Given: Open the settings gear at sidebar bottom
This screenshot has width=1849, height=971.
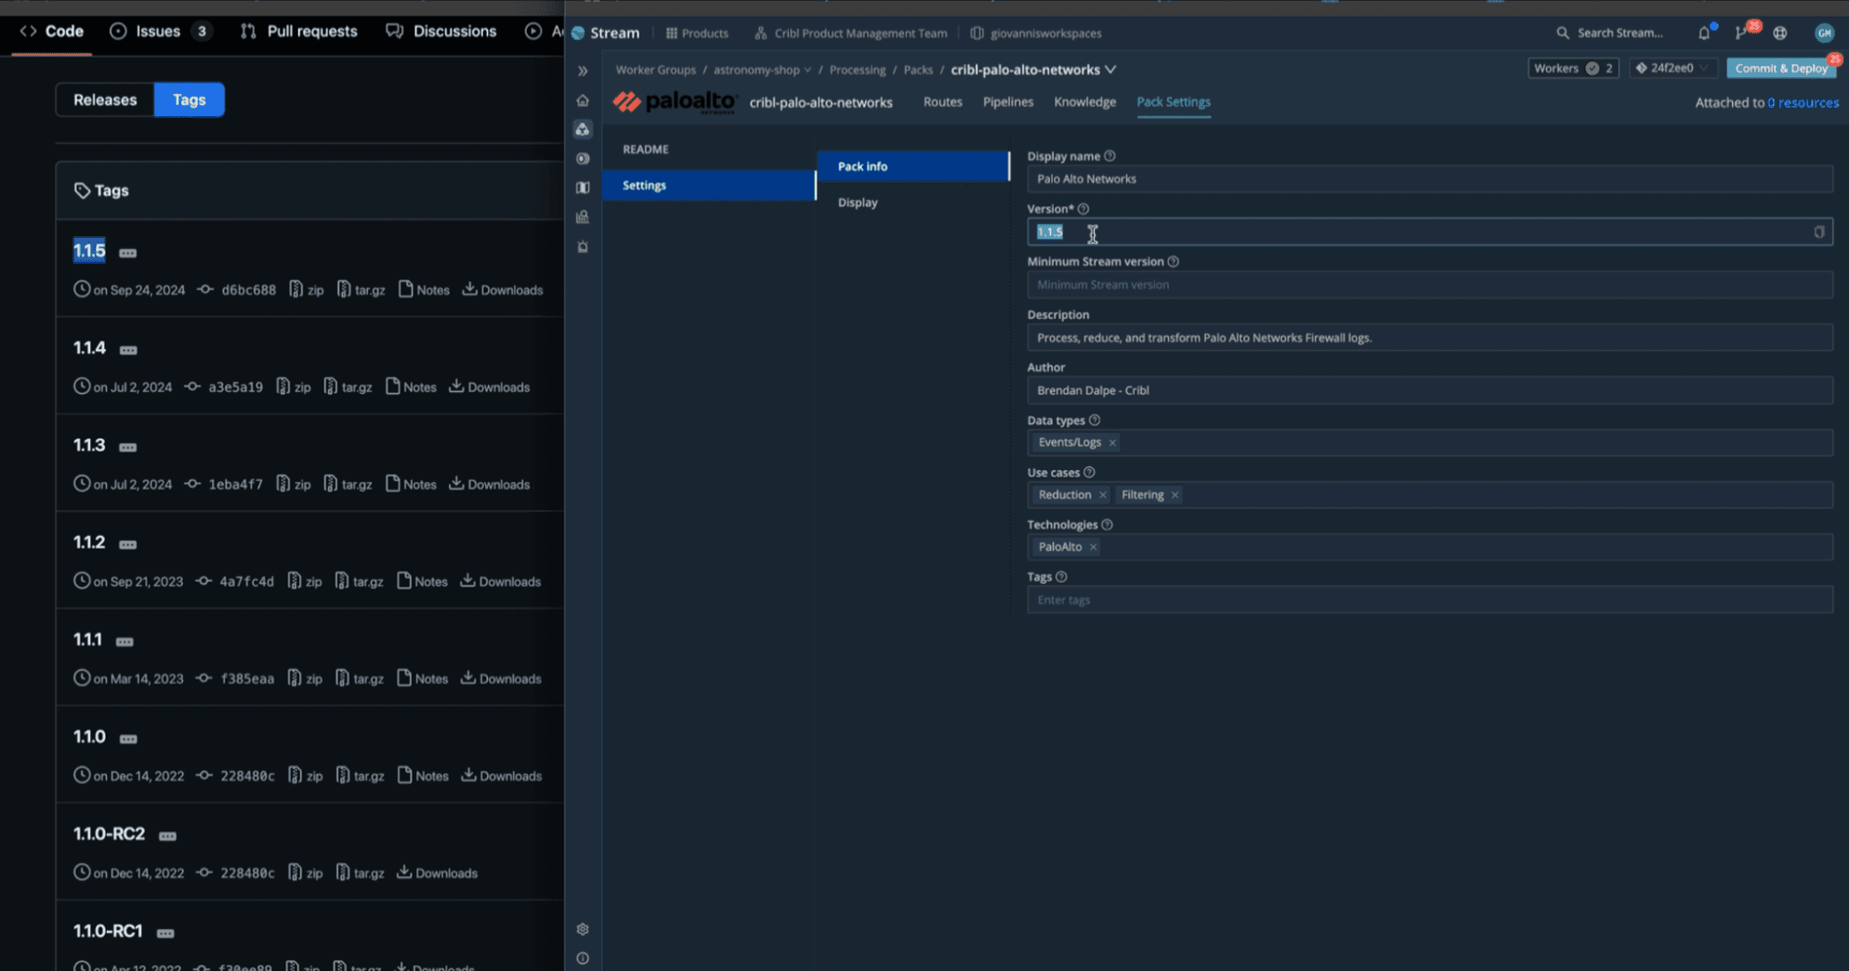Looking at the screenshot, I should coord(583,929).
